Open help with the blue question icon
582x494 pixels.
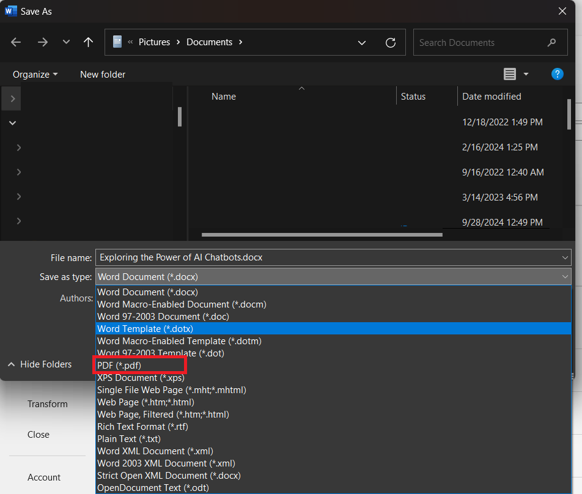557,74
